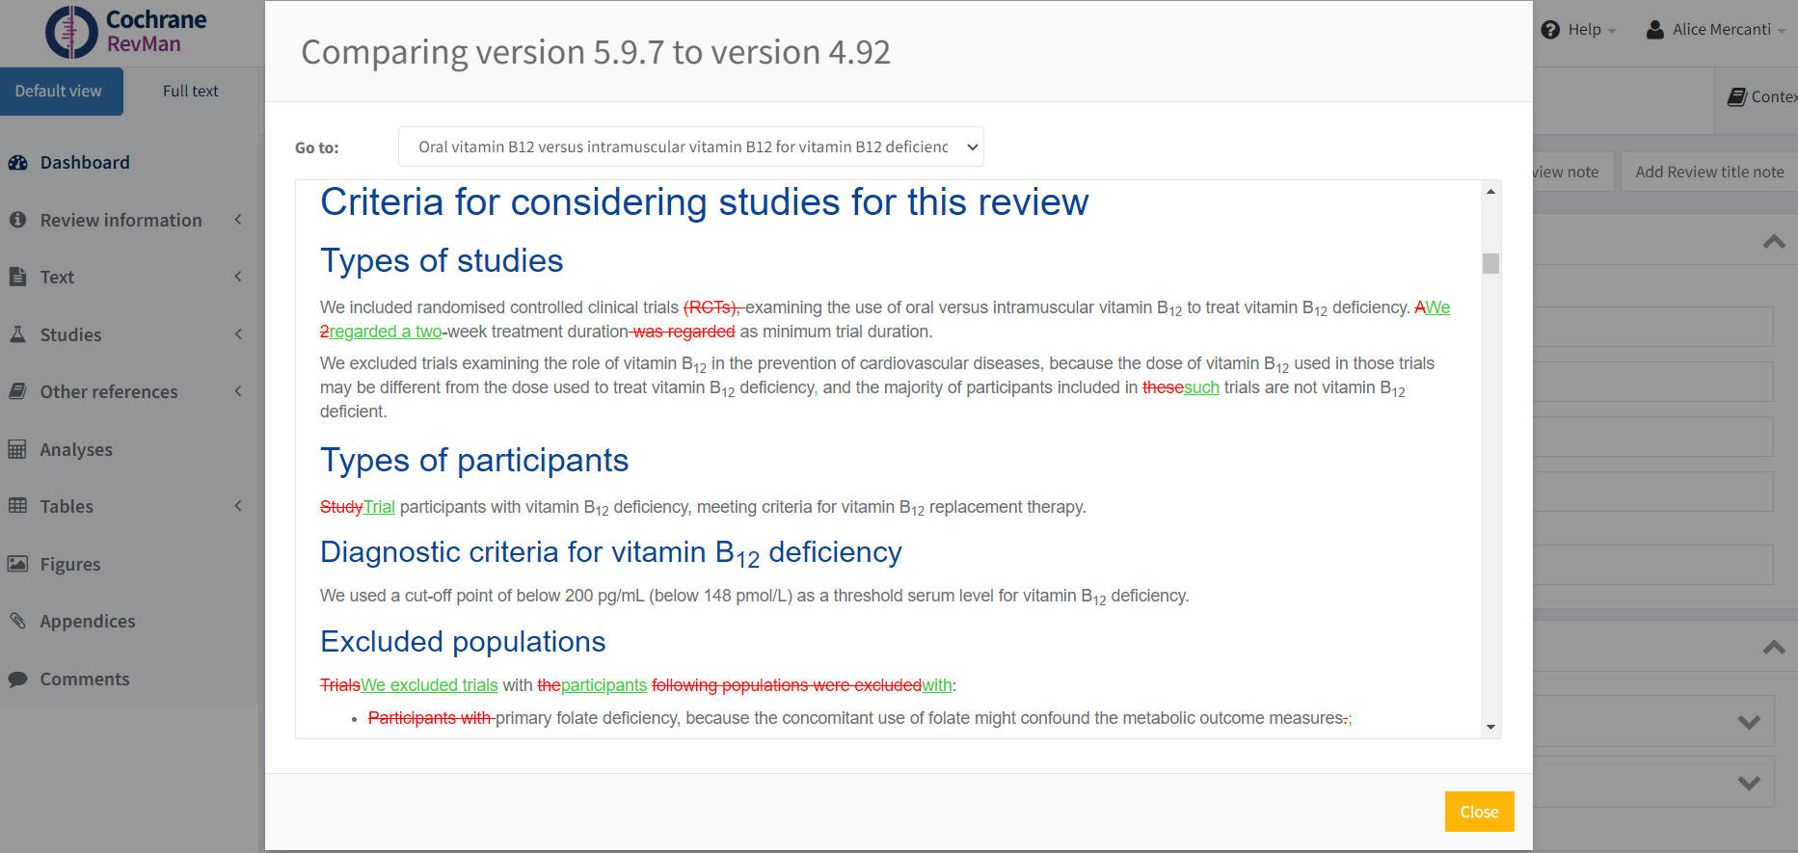
Task: Click the Studies flask icon
Action: click(17, 334)
